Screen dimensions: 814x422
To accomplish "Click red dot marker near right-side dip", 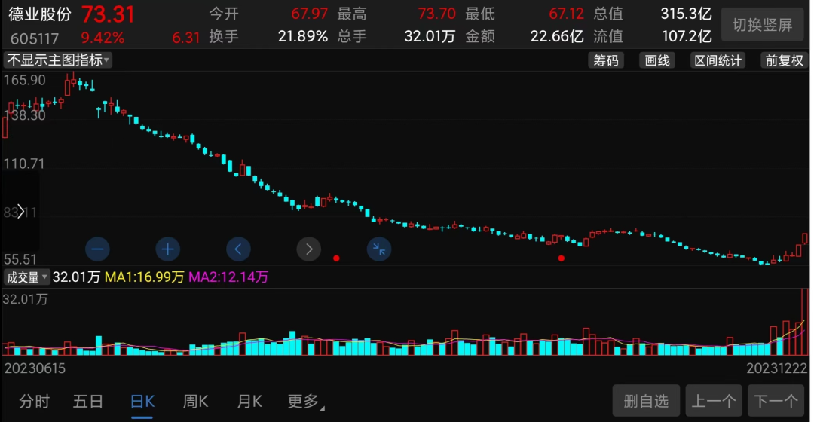I will tap(562, 258).
